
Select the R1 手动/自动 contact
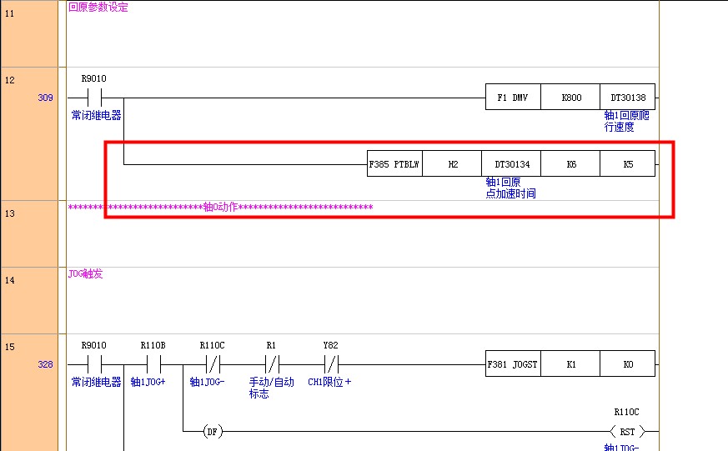pos(271,364)
